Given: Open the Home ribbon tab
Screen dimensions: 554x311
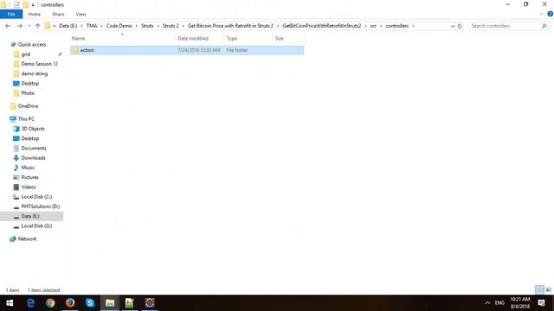Looking at the screenshot, I should tap(35, 14).
